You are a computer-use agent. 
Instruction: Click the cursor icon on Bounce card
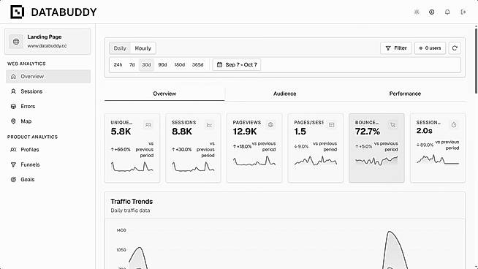click(392, 125)
